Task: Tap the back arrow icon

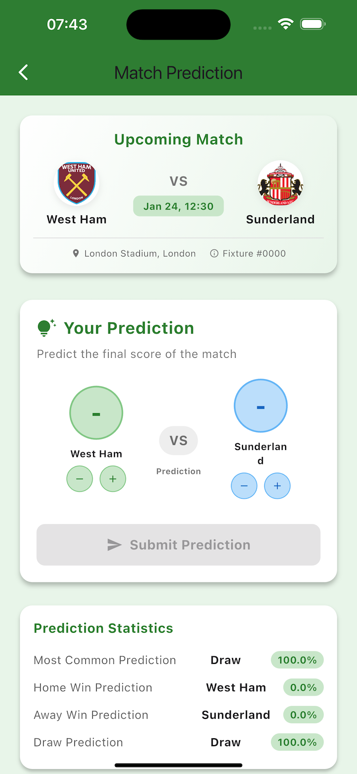Action: (23, 72)
